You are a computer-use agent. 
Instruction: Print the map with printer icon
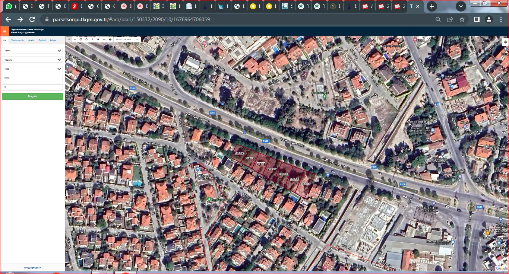(110, 39)
